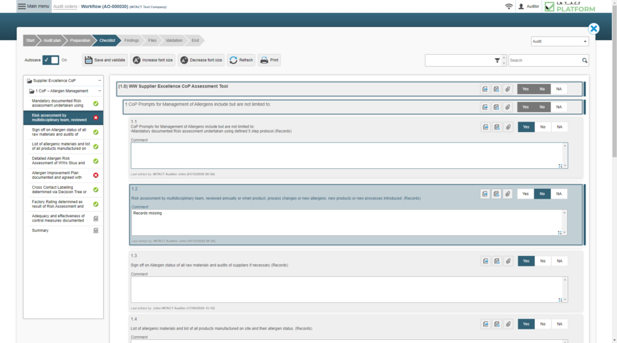Select the Summary tree item

(64, 231)
